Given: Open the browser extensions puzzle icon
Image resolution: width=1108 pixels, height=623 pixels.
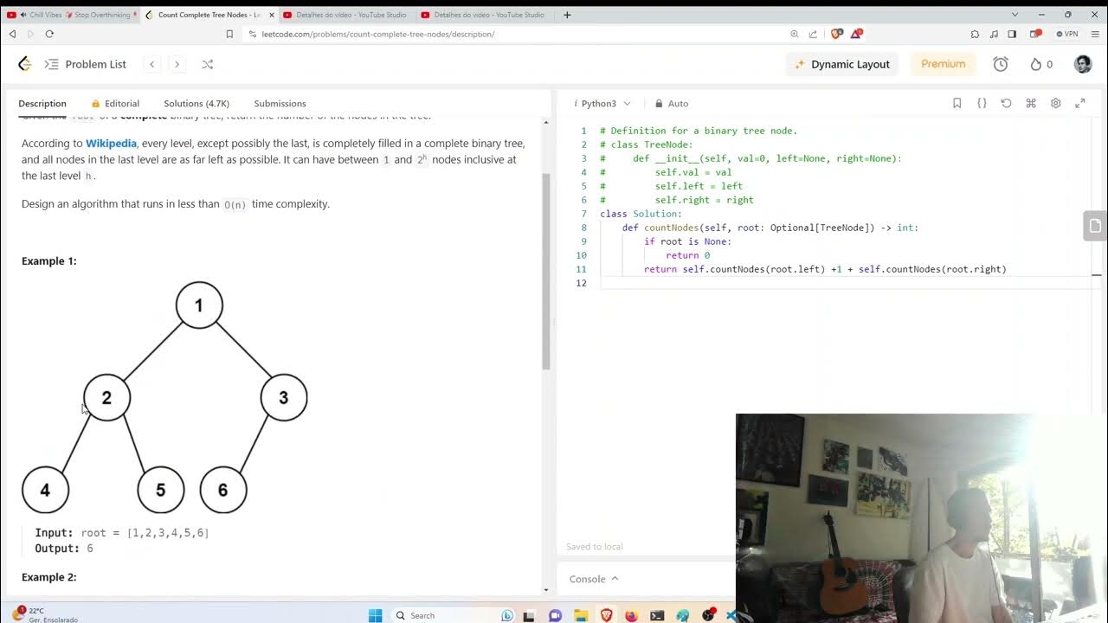Looking at the screenshot, I should pos(975,34).
